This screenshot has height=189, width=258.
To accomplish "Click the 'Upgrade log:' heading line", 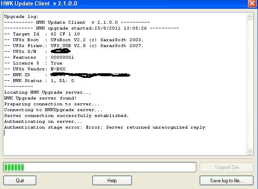I will (x=21, y=17).
